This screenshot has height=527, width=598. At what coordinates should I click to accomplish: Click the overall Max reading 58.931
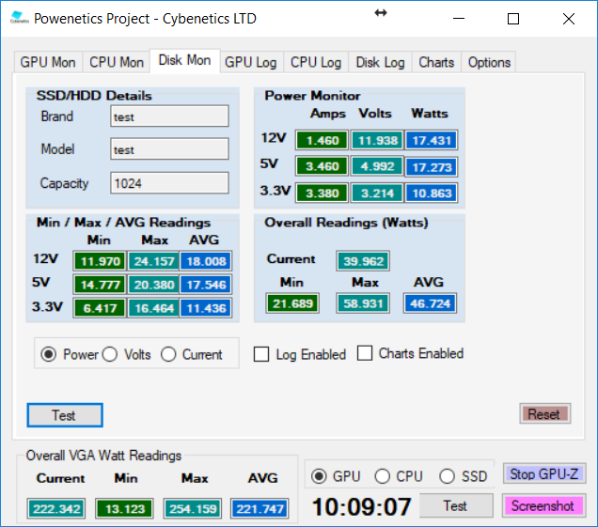(363, 303)
